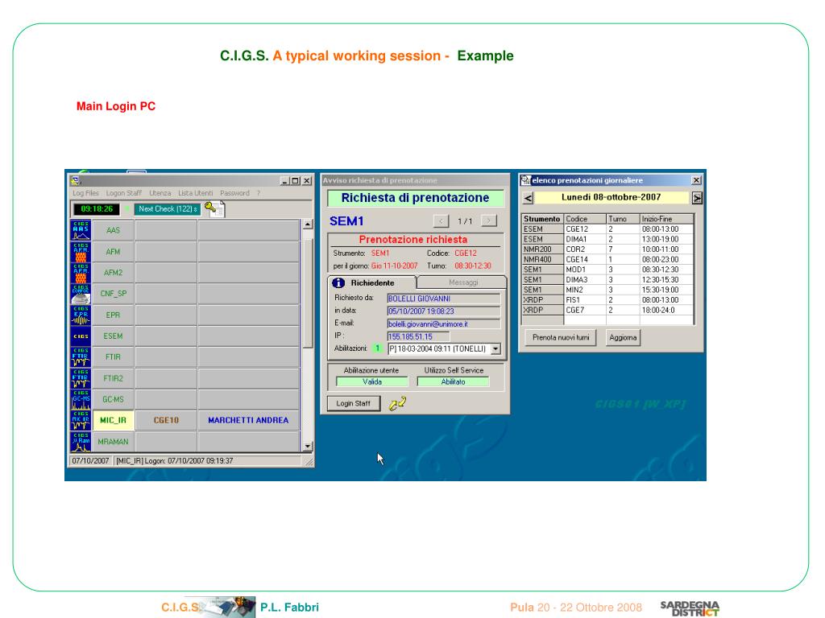Click the DIMA1 code cell in bookings table

tap(585, 239)
